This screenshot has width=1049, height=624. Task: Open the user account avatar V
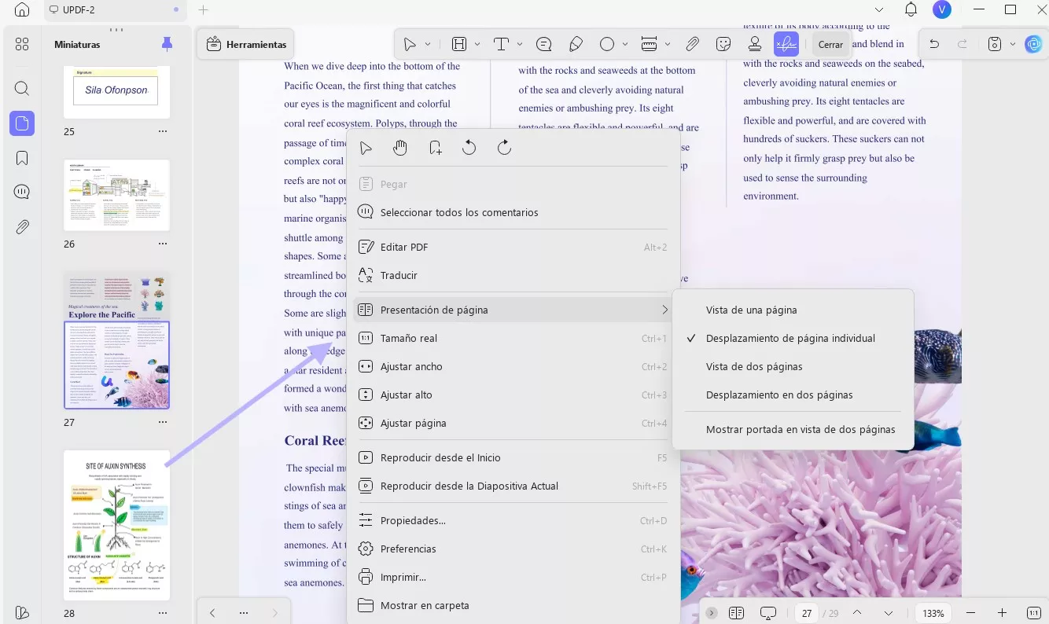click(941, 9)
